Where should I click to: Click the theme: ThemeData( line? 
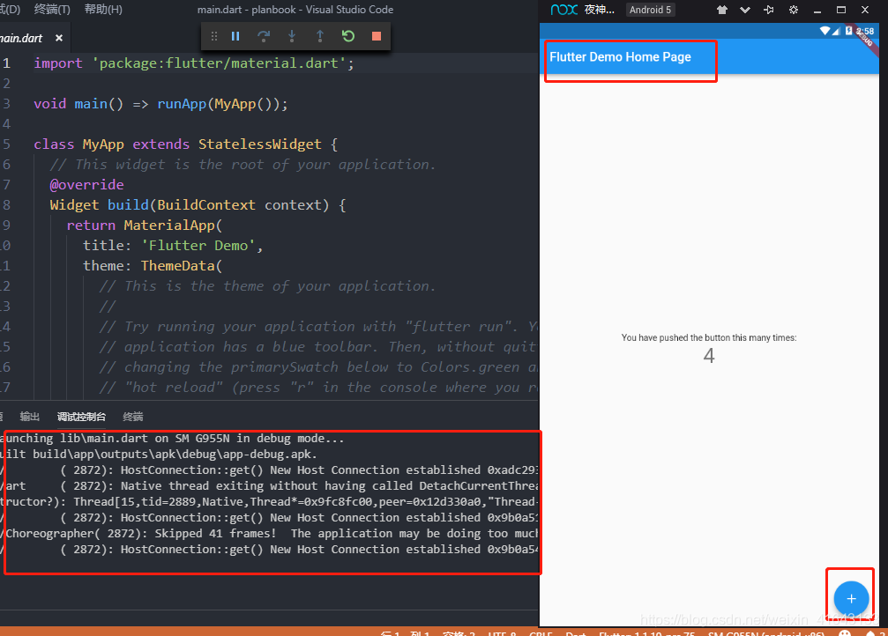coord(153,266)
